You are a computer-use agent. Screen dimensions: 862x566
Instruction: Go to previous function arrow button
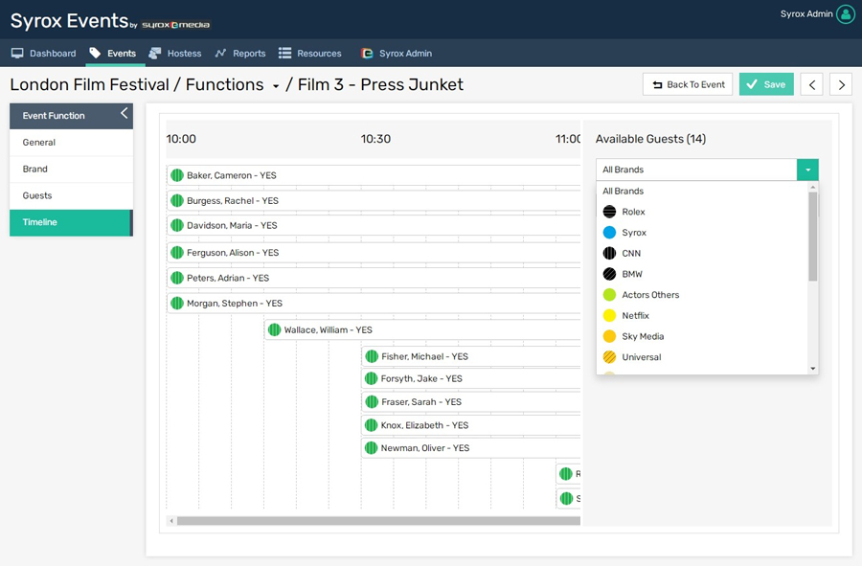[x=811, y=84]
